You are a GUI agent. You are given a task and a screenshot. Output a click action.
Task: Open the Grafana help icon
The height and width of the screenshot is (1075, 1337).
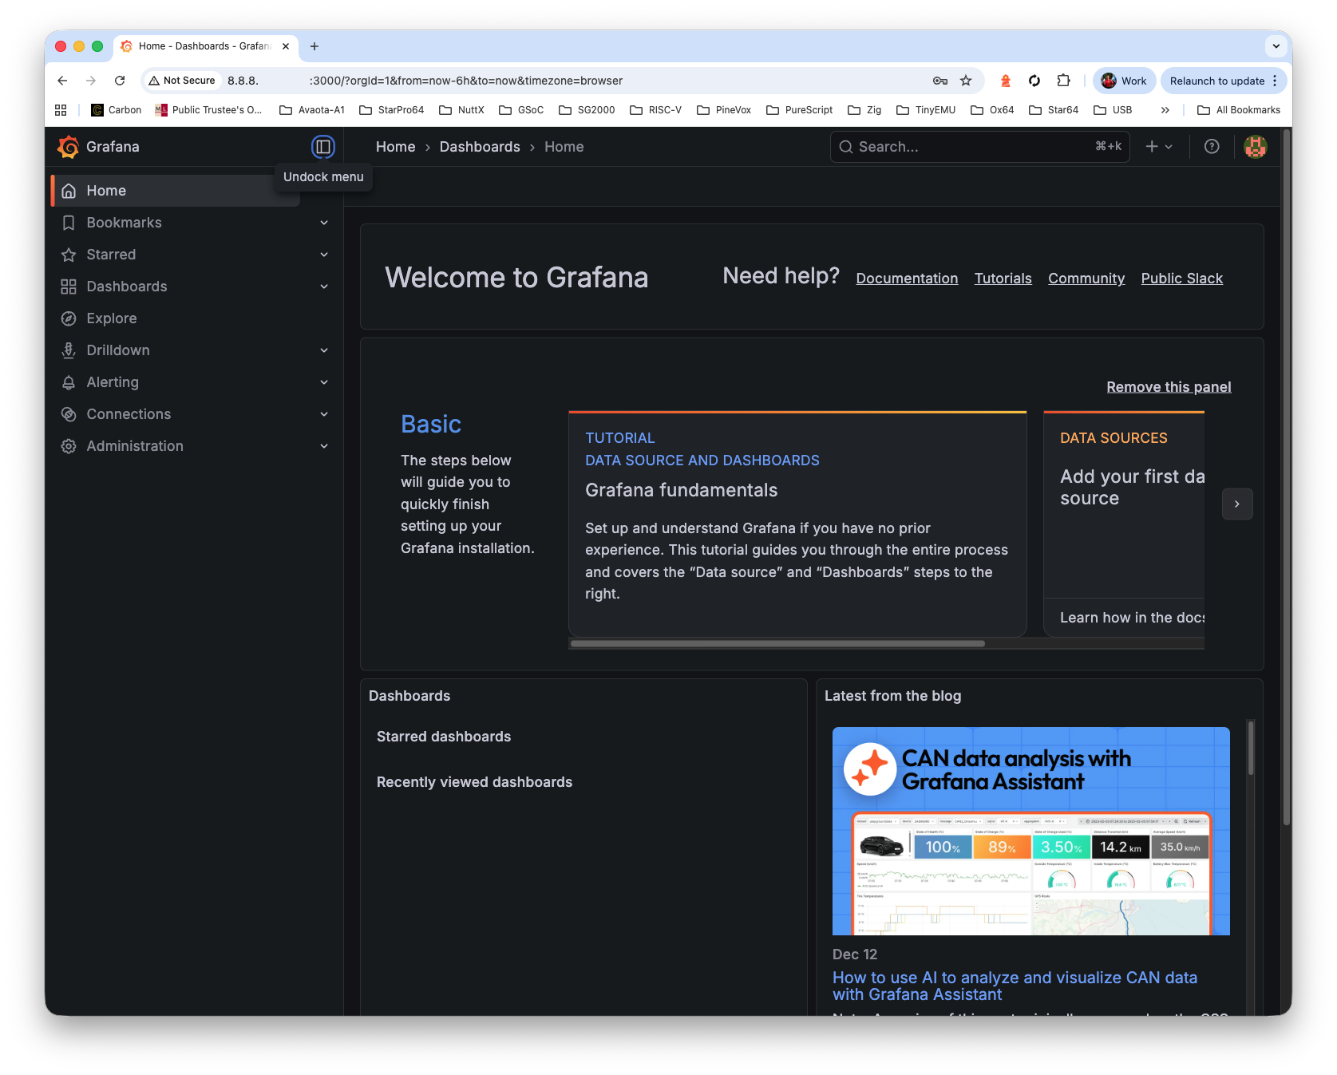tap(1212, 147)
